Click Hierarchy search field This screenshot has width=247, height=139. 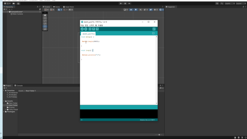23,9
